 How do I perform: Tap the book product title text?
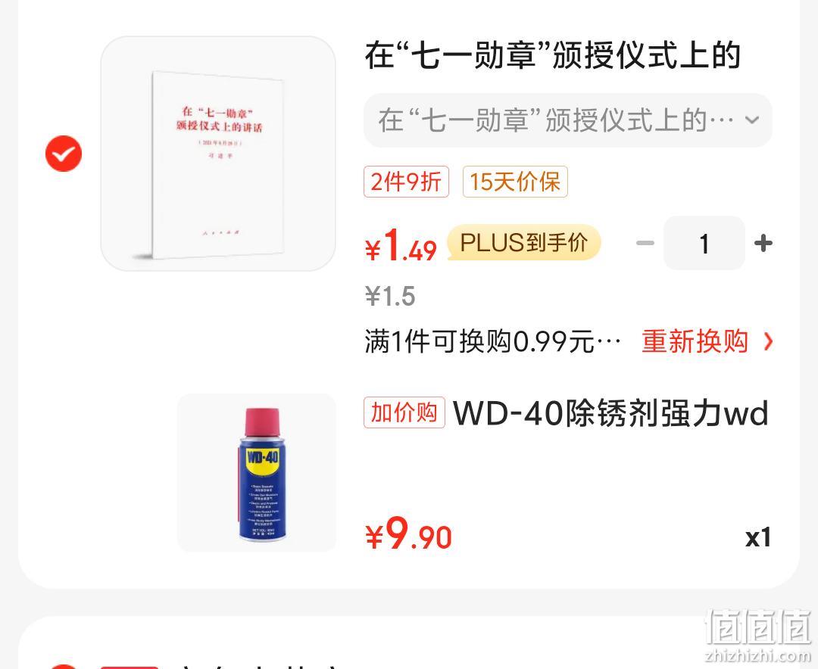(553, 55)
